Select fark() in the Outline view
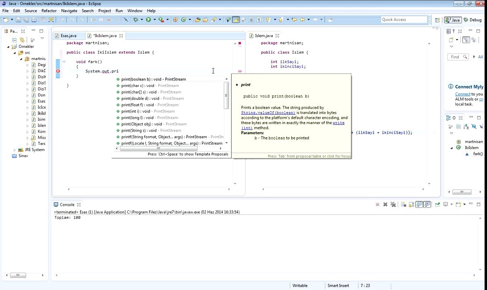 point(478,154)
